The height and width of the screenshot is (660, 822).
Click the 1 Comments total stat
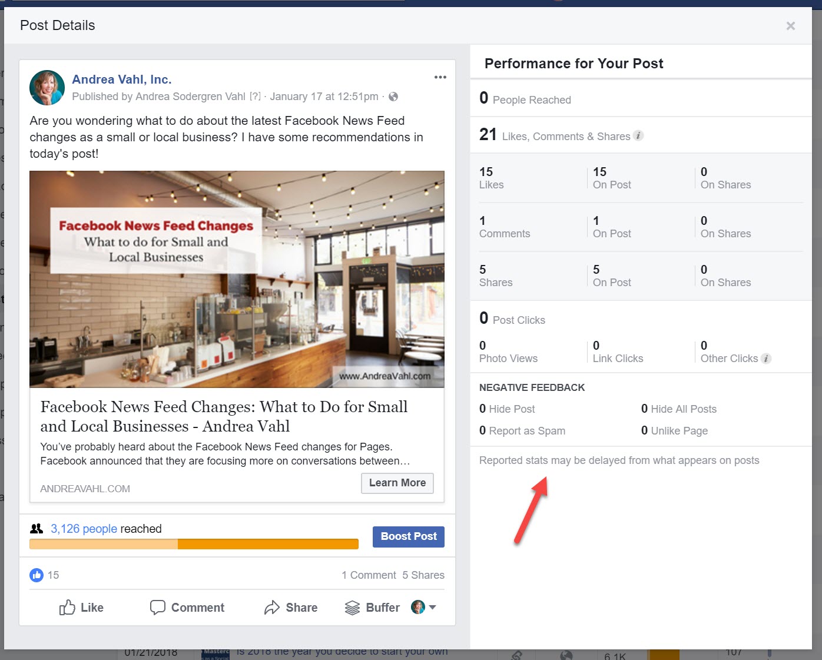tap(505, 227)
